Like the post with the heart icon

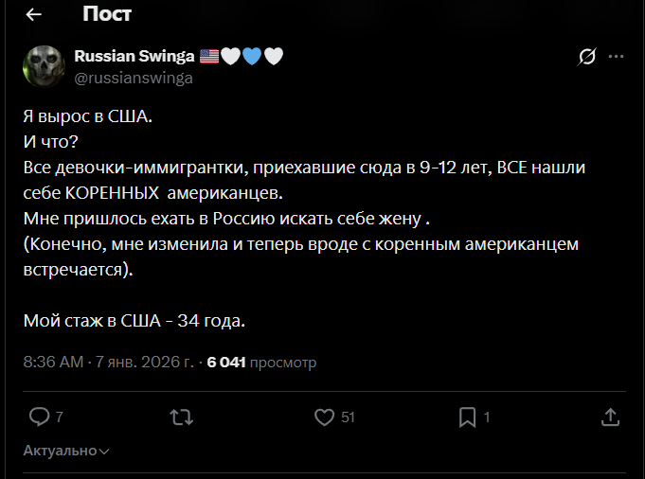point(325,417)
